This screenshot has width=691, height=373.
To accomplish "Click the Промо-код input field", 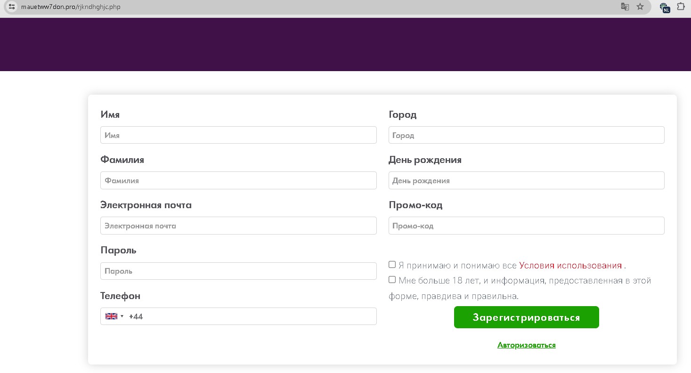I will 526,226.
